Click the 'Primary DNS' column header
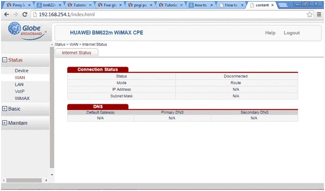 pyautogui.click(x=172, y=113)
